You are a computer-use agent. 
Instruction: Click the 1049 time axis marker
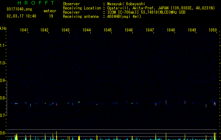[x=192, y=30]
